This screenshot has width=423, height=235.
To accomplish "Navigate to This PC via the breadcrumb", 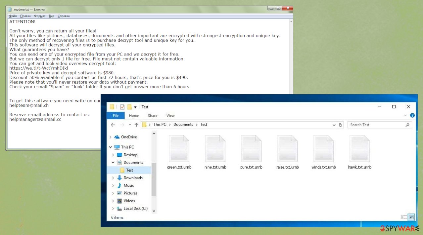I will point(160,125).
